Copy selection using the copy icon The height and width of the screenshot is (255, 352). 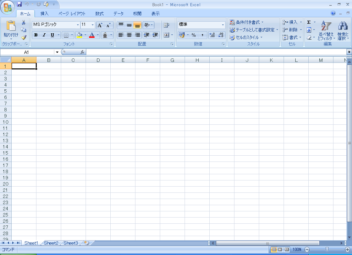[x=24, y=30]
